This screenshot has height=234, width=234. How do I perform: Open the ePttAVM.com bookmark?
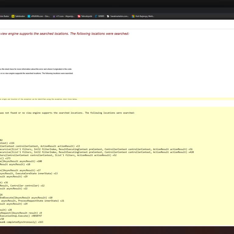coord(39,16)
